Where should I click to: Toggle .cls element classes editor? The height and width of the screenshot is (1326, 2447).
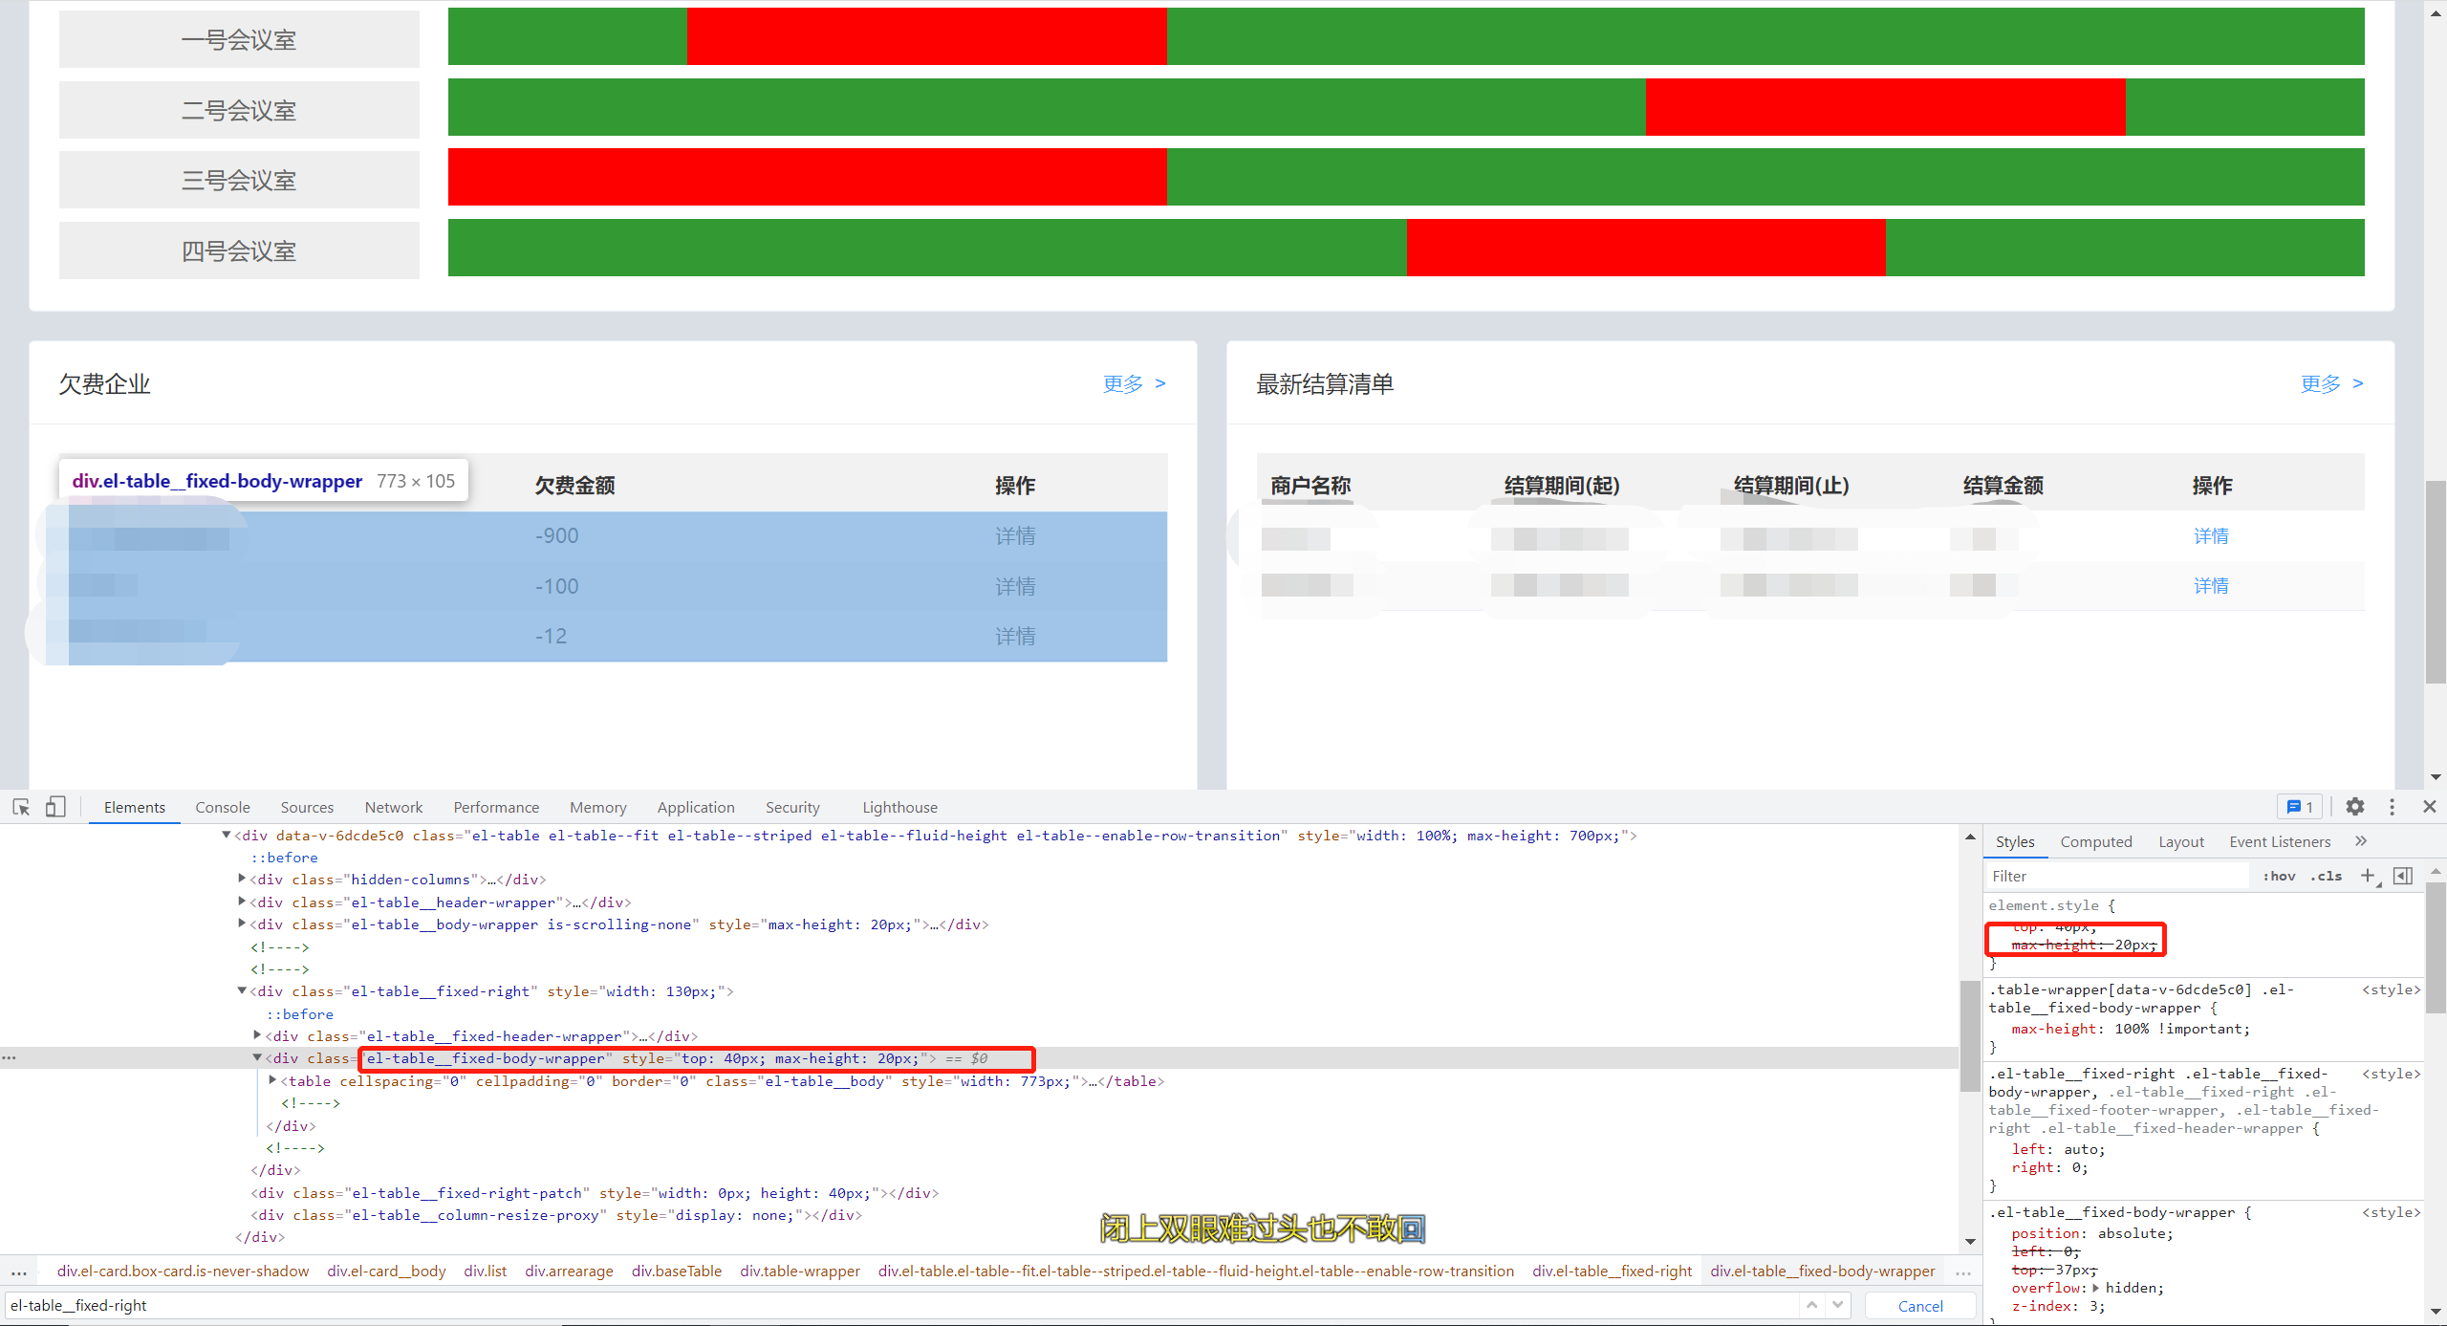tap(2327, 875)
